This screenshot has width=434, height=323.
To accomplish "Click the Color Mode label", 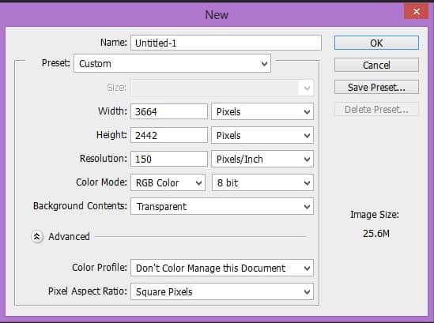I will 101,182.
